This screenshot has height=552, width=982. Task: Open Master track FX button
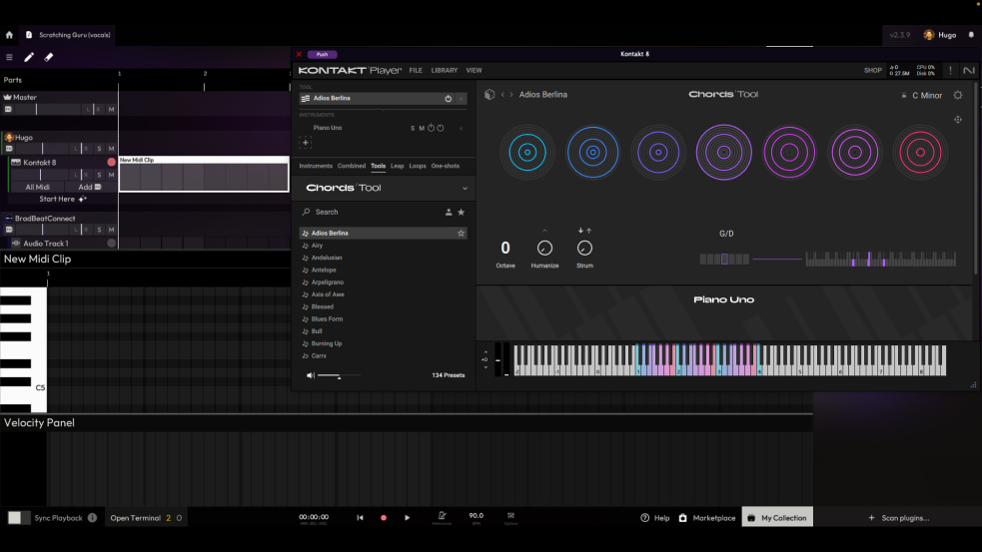click(x=8, y=110)
